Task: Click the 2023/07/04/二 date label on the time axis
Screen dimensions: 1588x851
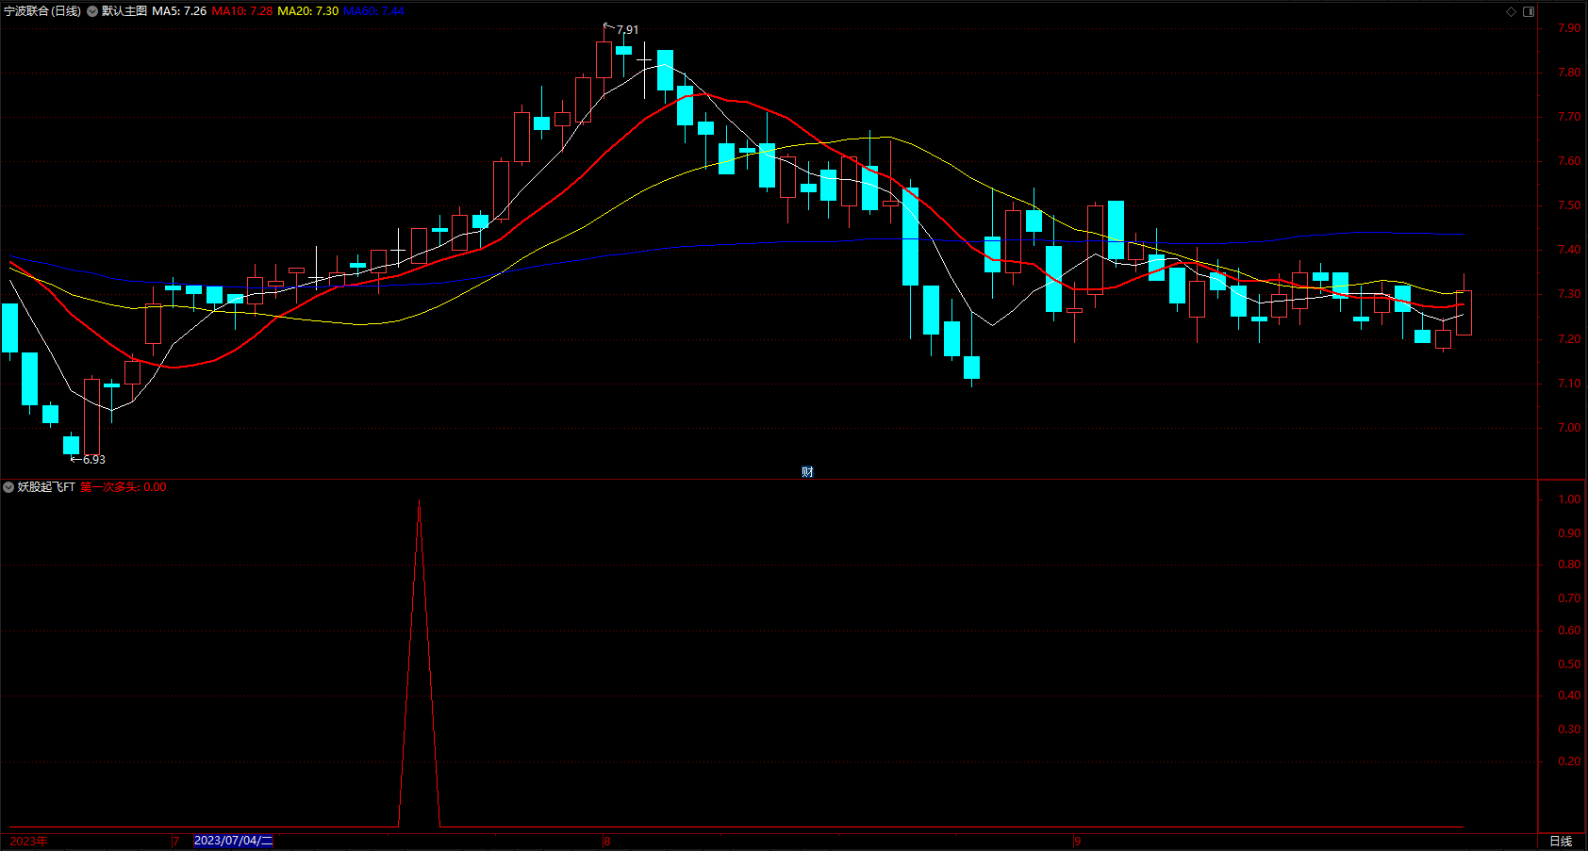Action: tap(233, 841)
